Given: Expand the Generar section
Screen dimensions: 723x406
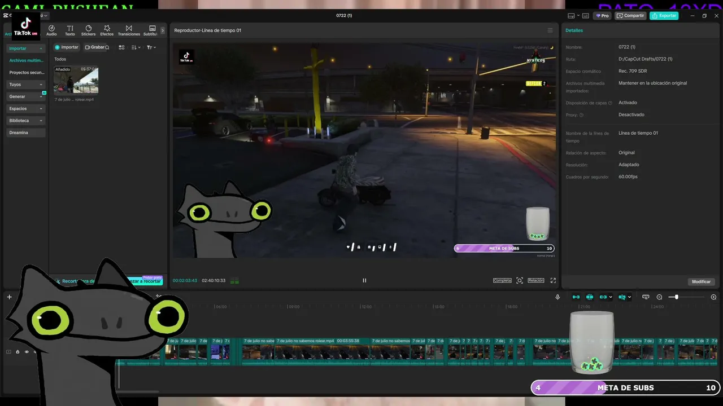Looking at the screenshot, I should tap(26, 96).
